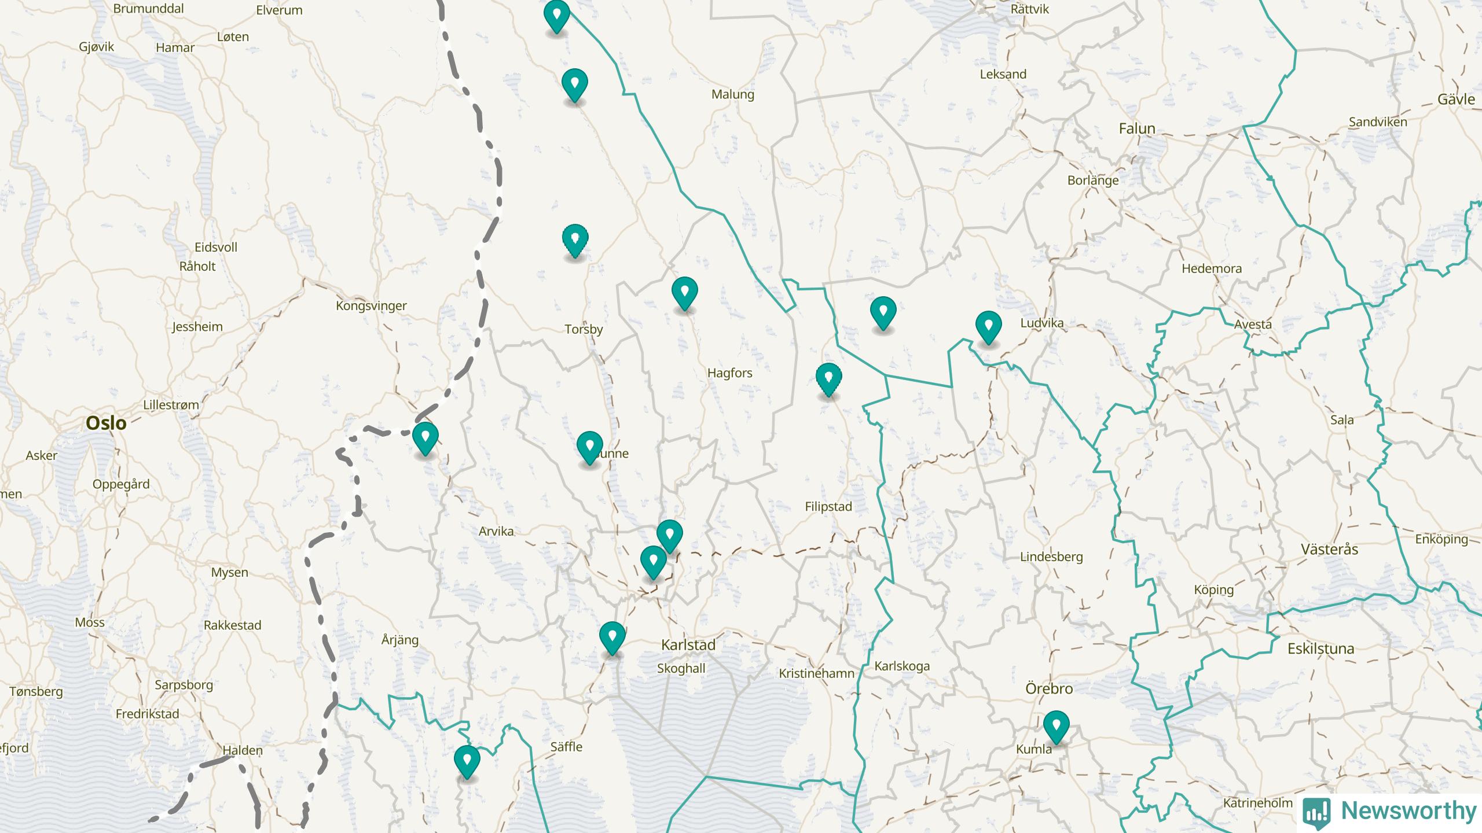This screenshot has width=1482, height=833.
Task: Click the Örebro city label
Action: (1048, 688)
